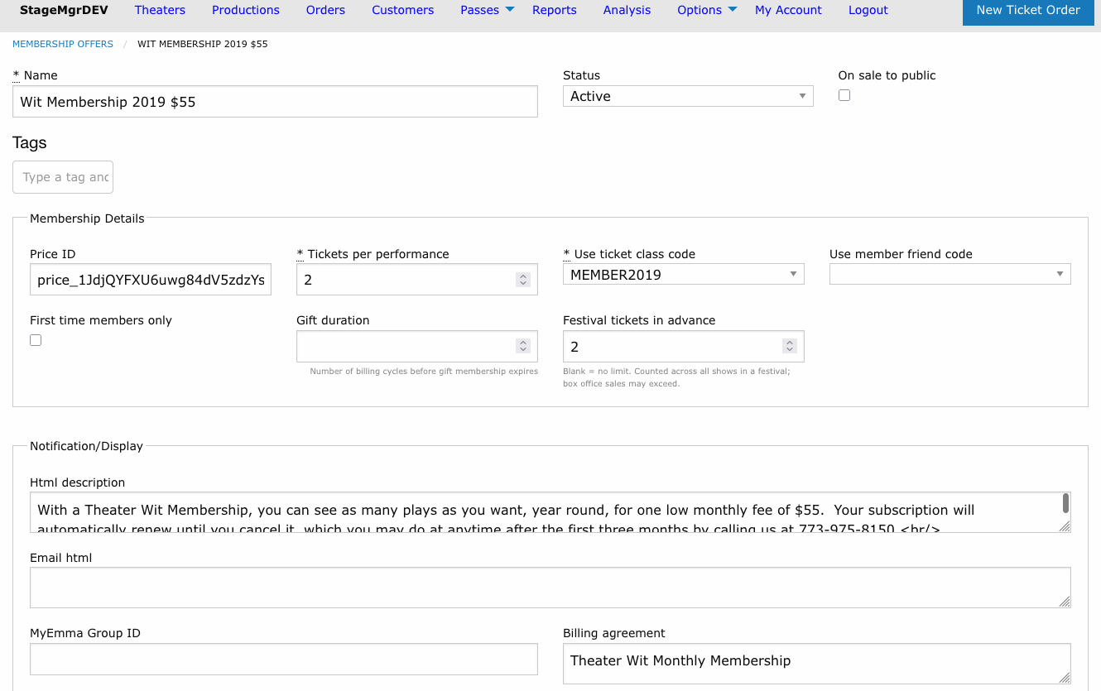
Task: Open the Reports menu item
Action: click(555, 10)
